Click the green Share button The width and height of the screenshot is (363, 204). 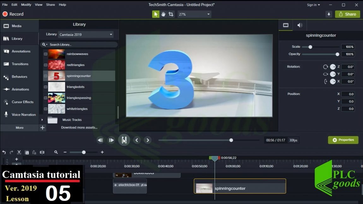(347, 14)
